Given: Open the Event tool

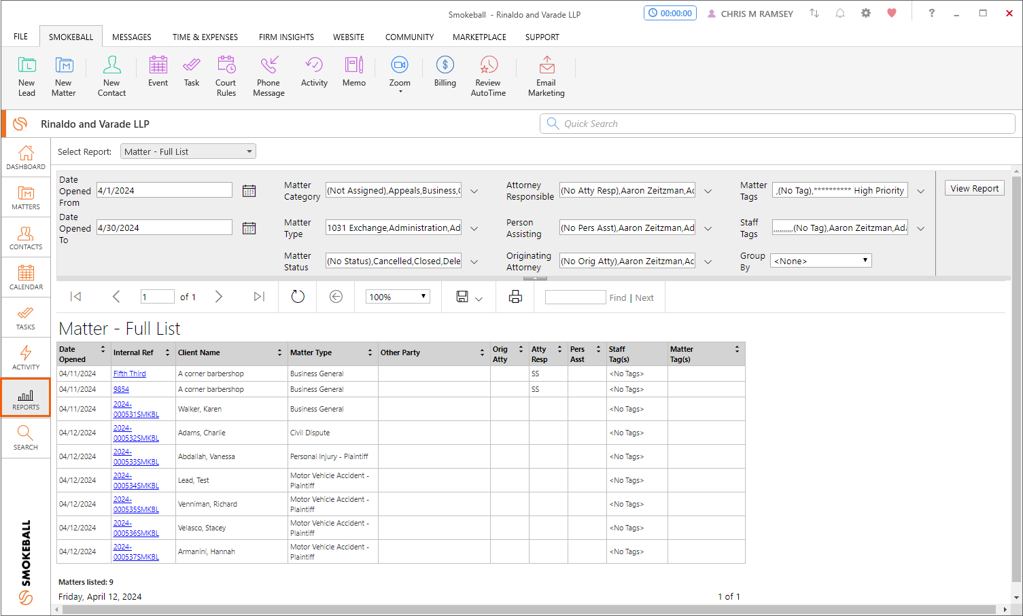Looking at the screenshot, I should (158, 72).
